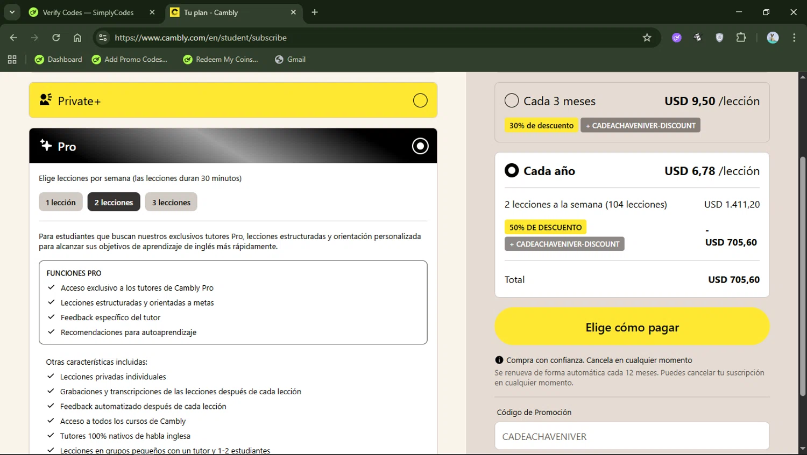Click the page vertical scrollbar thumb

(x=803, y=277)
